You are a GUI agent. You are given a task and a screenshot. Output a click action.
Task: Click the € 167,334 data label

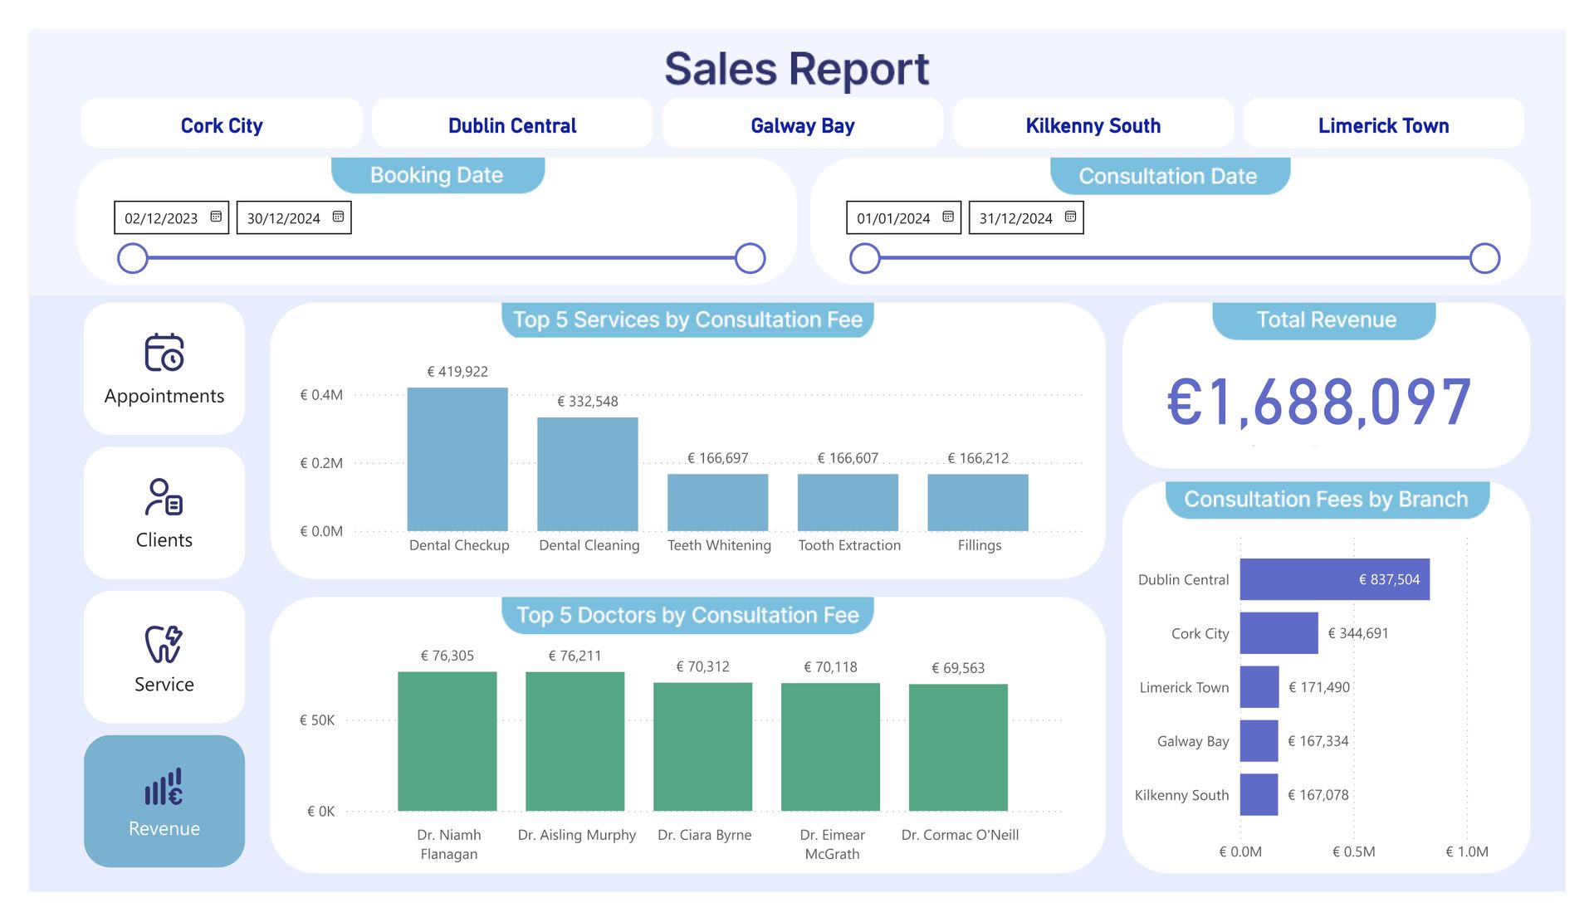1318,741
